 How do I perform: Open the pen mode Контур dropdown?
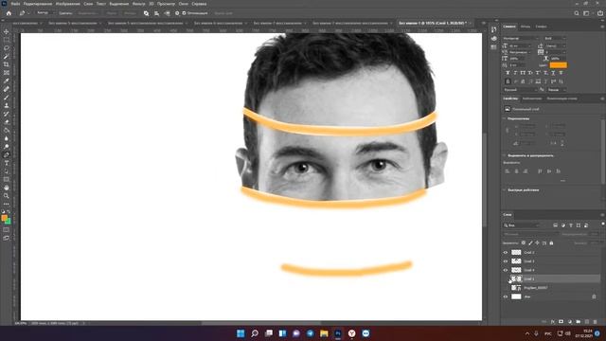[45, 13]
